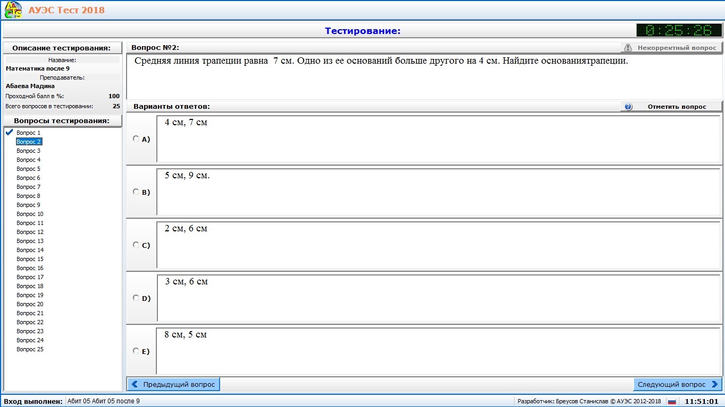
Task: Click the warning icon on Некорректный вопрос
Action: pos(628,48)
